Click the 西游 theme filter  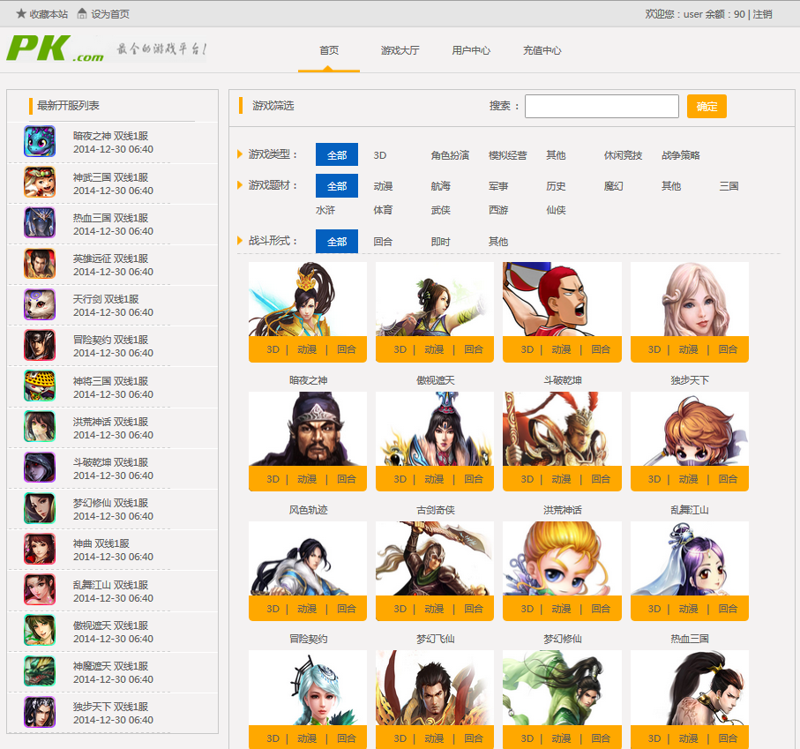[498, 210]
